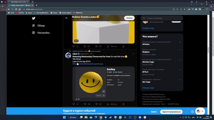Click the Twitter search field
The image size is (214, 120).
tap(162, 18)
